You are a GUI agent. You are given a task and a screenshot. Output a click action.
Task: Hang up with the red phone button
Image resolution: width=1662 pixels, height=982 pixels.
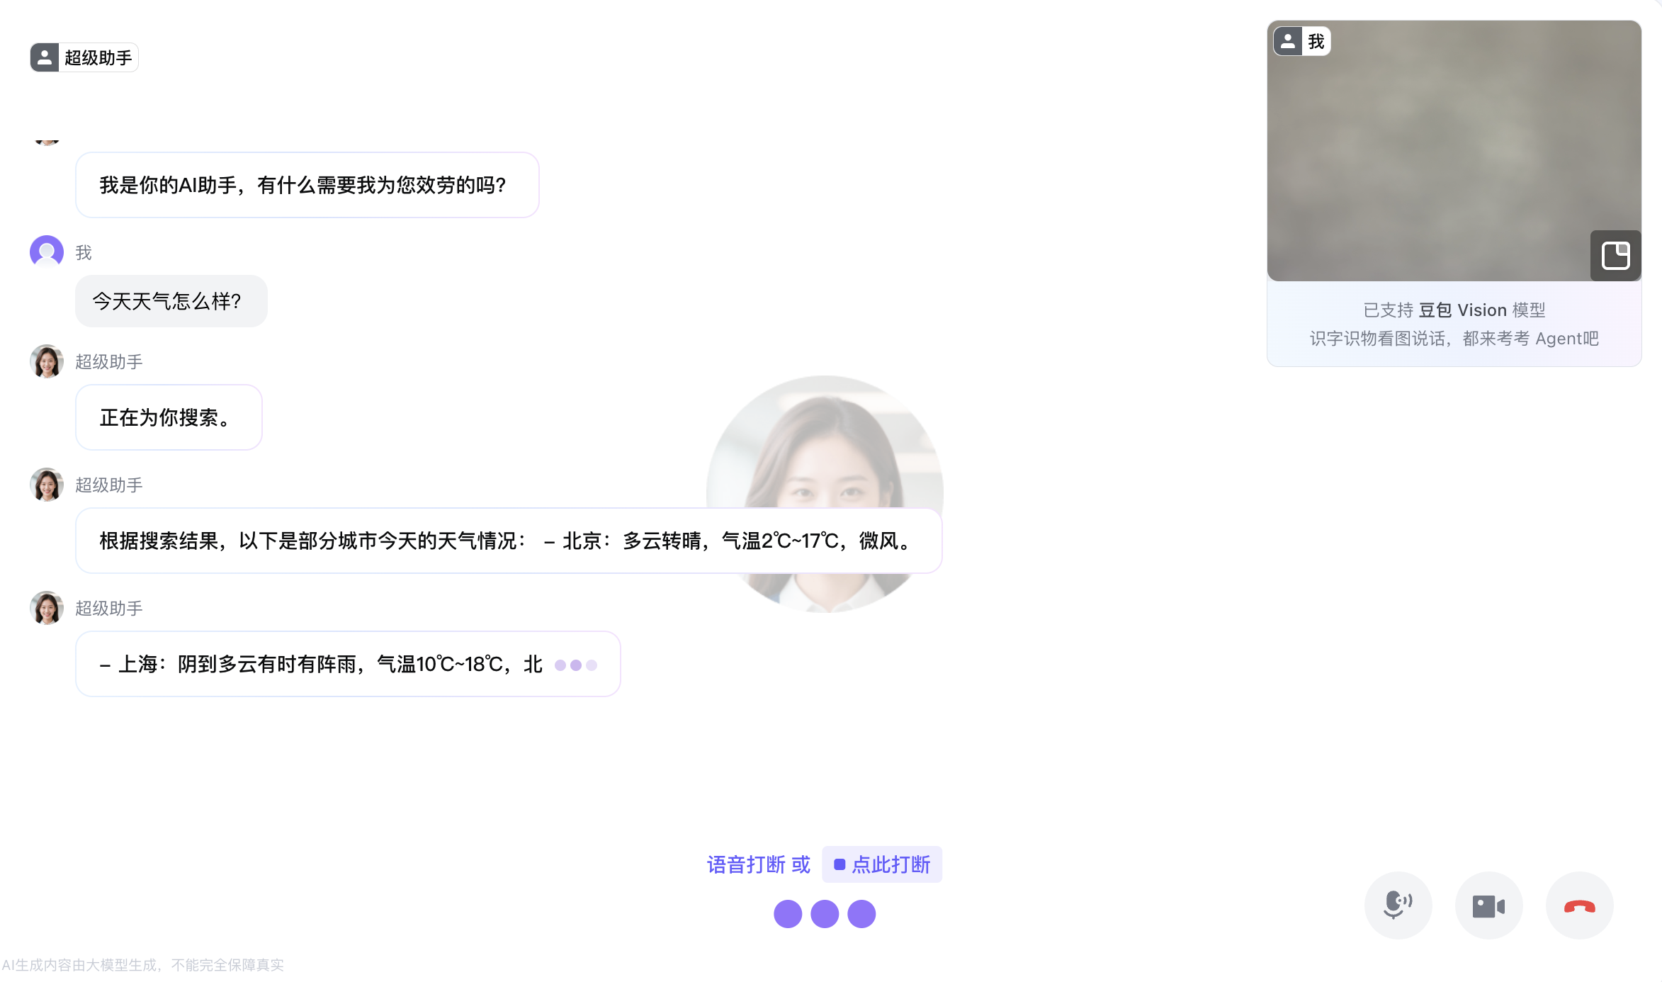[1579, 905]
